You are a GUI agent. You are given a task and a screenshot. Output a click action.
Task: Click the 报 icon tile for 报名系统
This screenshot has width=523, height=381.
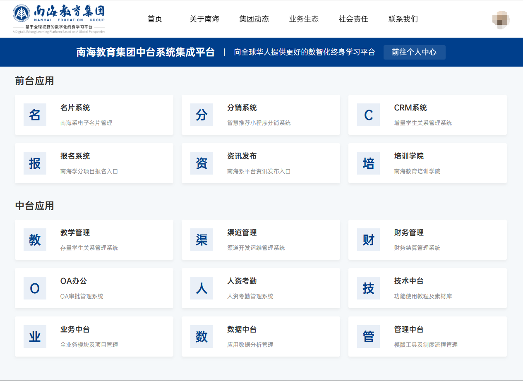35,163
